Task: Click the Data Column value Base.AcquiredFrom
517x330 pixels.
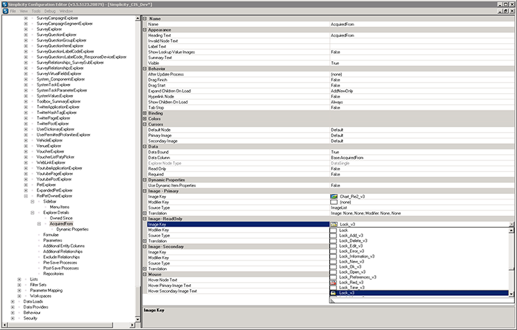Action: 347,158
